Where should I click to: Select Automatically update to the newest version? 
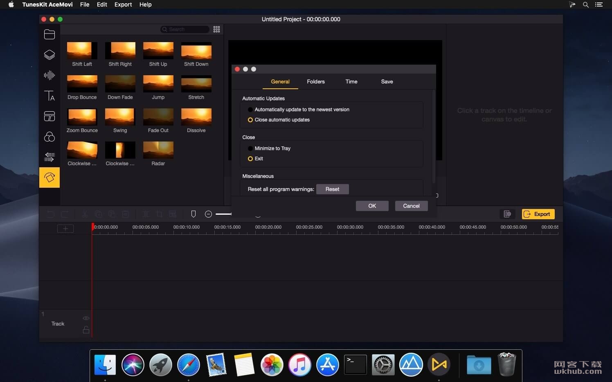pyautogui.click(x=299, y=110)
